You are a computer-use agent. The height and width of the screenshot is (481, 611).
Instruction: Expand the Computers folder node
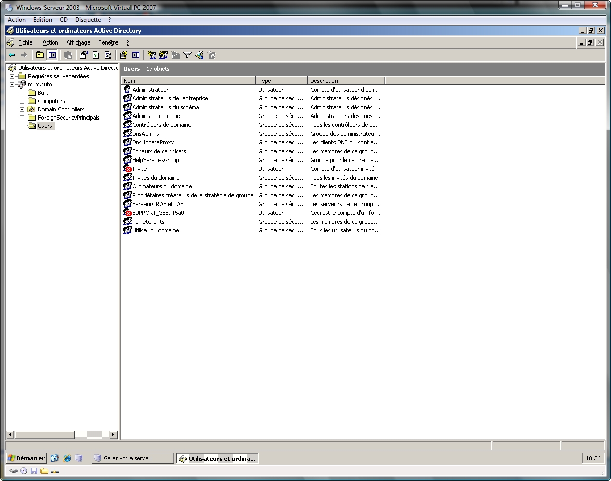(22, 101)
